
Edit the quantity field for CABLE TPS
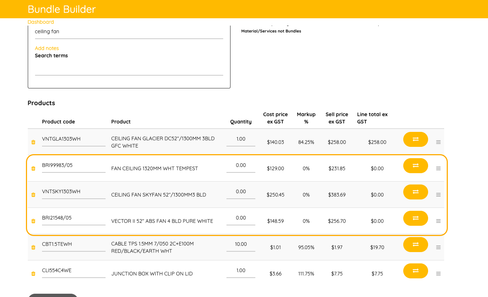coord(241,244)
